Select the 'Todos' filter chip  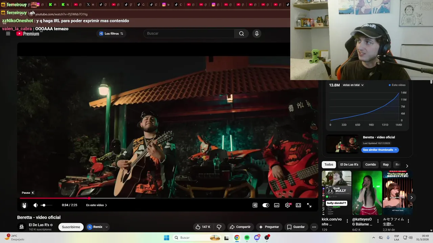pyautogui.click(x=329, y=164)
